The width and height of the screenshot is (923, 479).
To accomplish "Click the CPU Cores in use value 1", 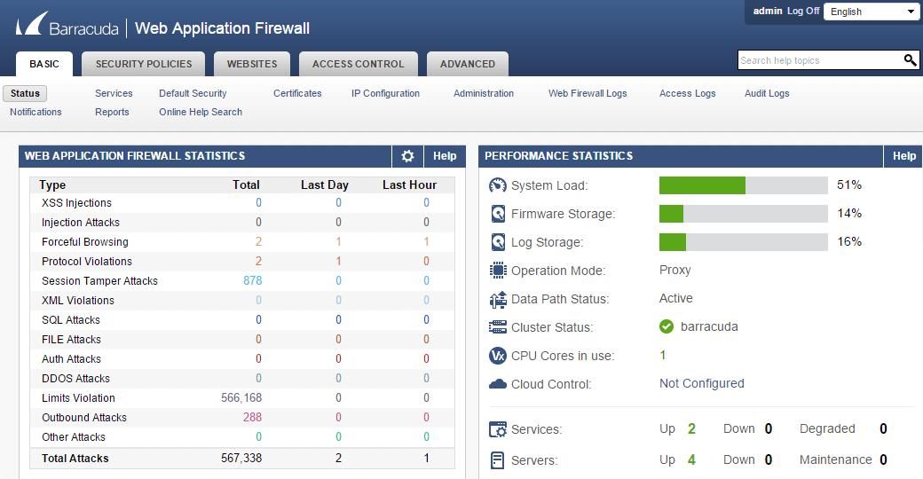I will 663,355.
